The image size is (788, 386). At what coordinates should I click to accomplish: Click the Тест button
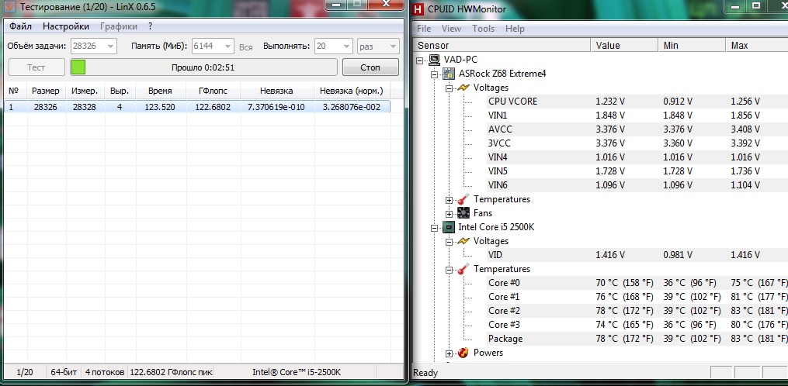(x=36, y=67)
